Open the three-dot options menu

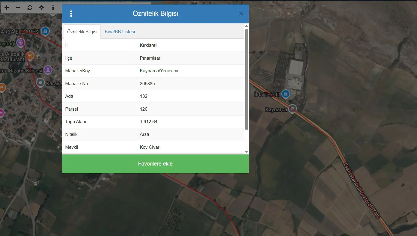point(71,14)
